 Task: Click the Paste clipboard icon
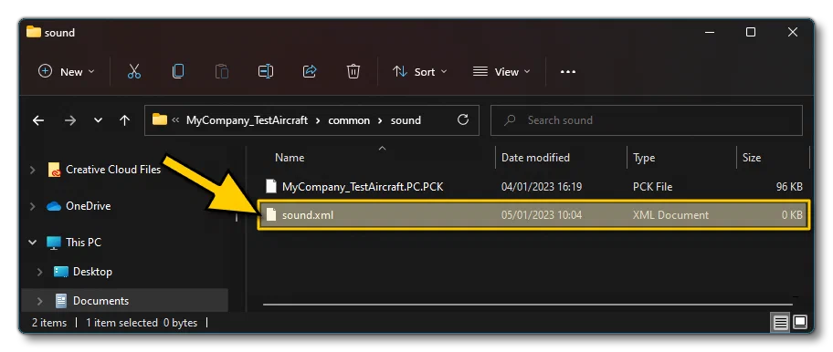(x=222, y=71)
